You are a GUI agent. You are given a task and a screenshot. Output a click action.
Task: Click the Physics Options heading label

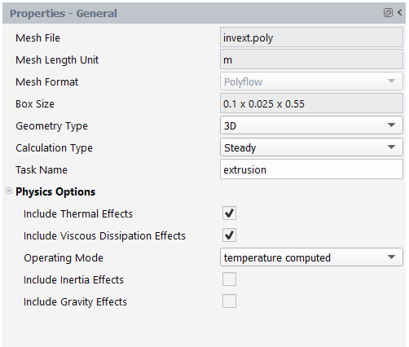pos(55,191)
